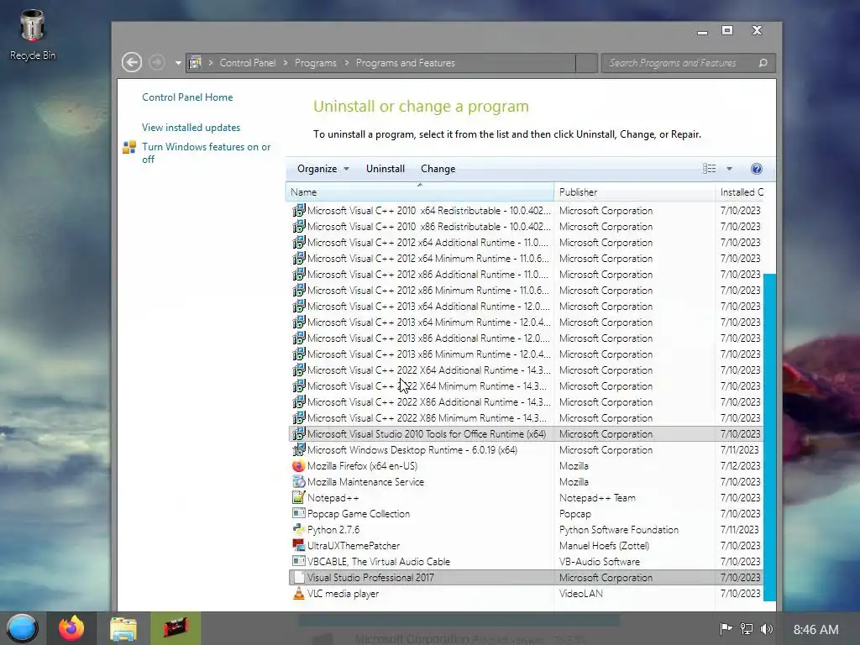The height and width of the screenshot is (645, 860).
Task: Click the VLC media player cone icon
Action: click(x=299, y=594)
